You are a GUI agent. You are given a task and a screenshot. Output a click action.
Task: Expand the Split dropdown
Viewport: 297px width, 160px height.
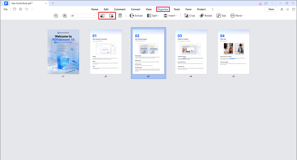153,16
